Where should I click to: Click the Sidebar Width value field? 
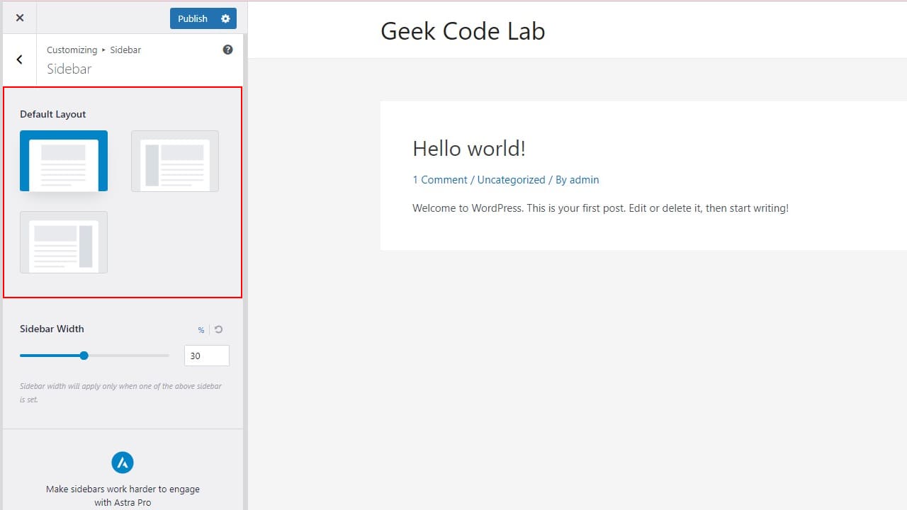(207, 356)
